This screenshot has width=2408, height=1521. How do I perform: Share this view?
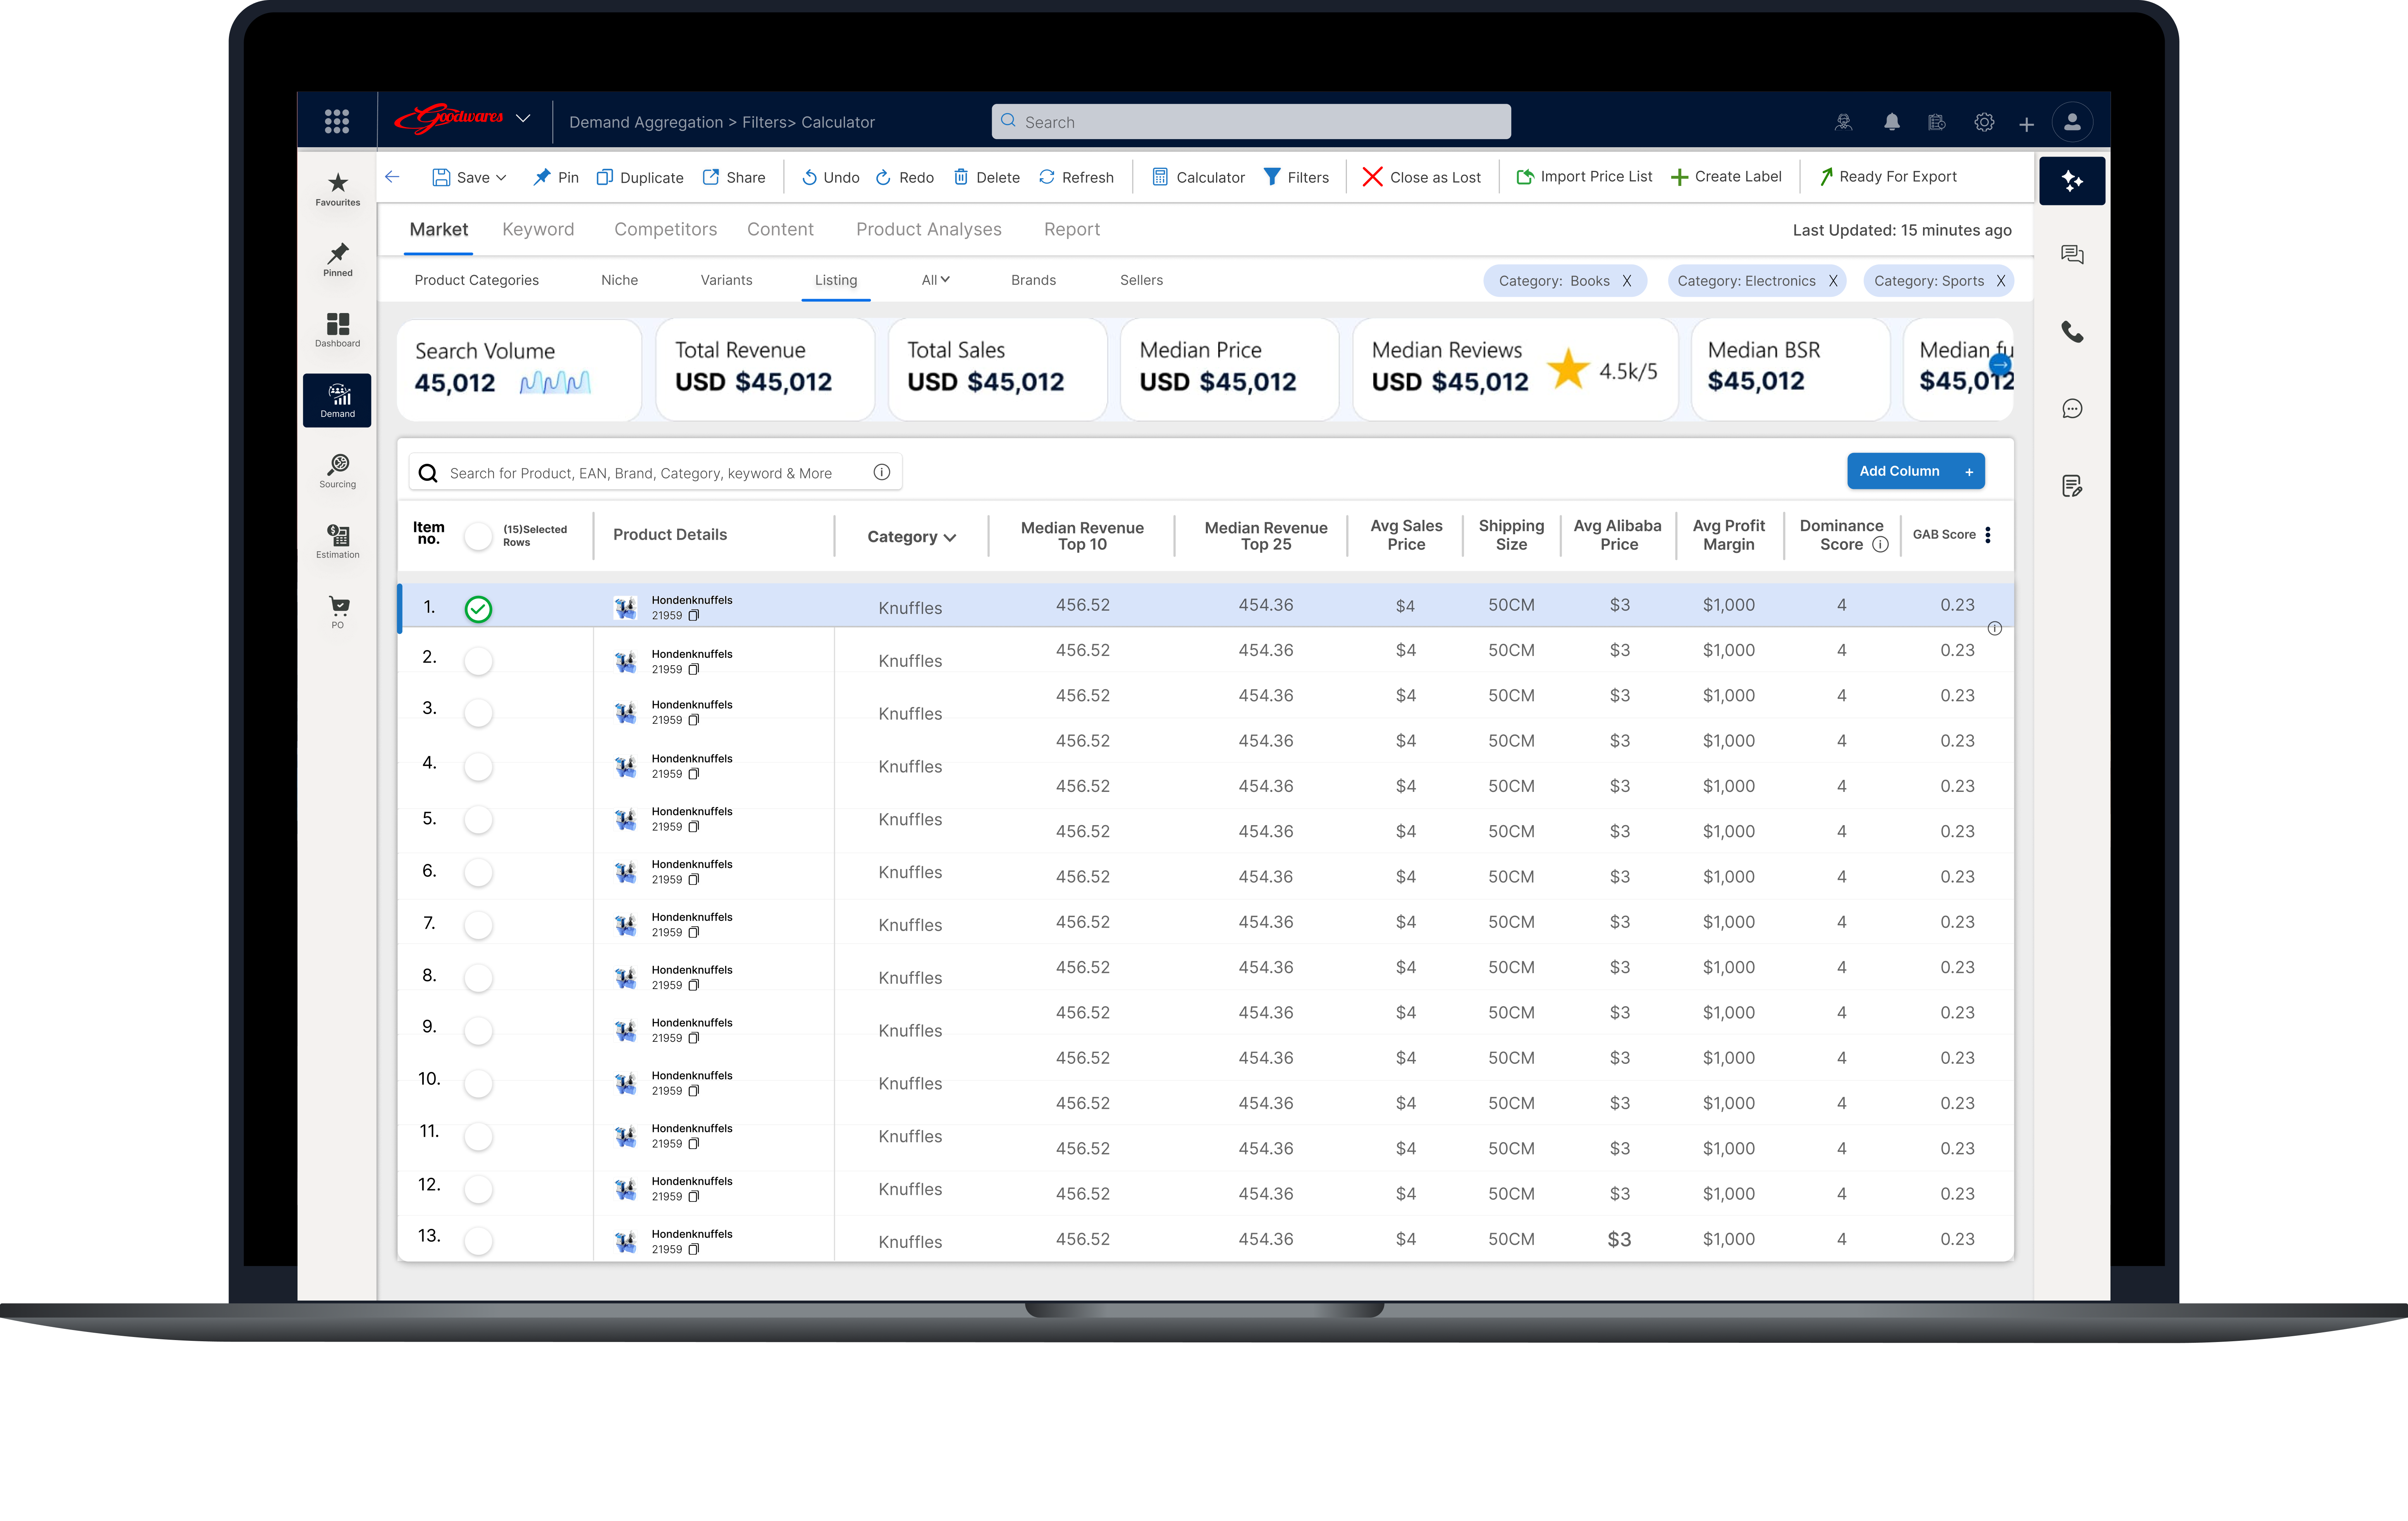pyautogui.click(x=734, y=177)
